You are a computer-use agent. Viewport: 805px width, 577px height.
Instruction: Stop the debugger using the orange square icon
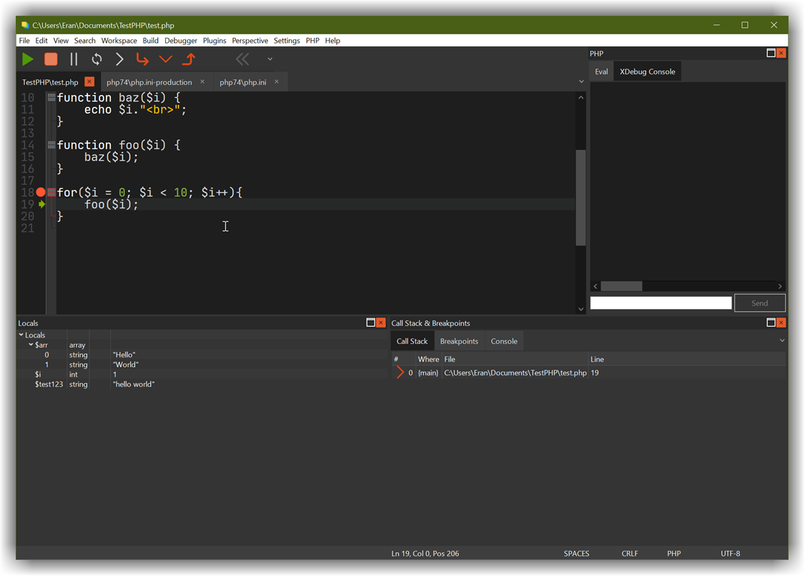tap(49, 59)
